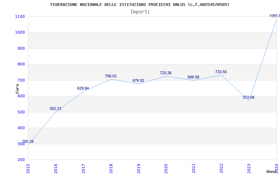280x175 pixels.
Task: Select the 629.84 data point label
Action: click(83, 88)
